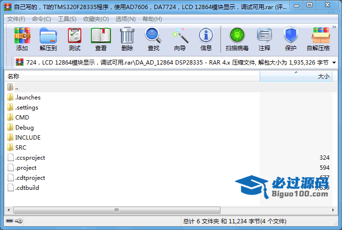Open the 文件(F) menu
The height and width of the screenshot is (230, 342).
click(x=16, y=19)
